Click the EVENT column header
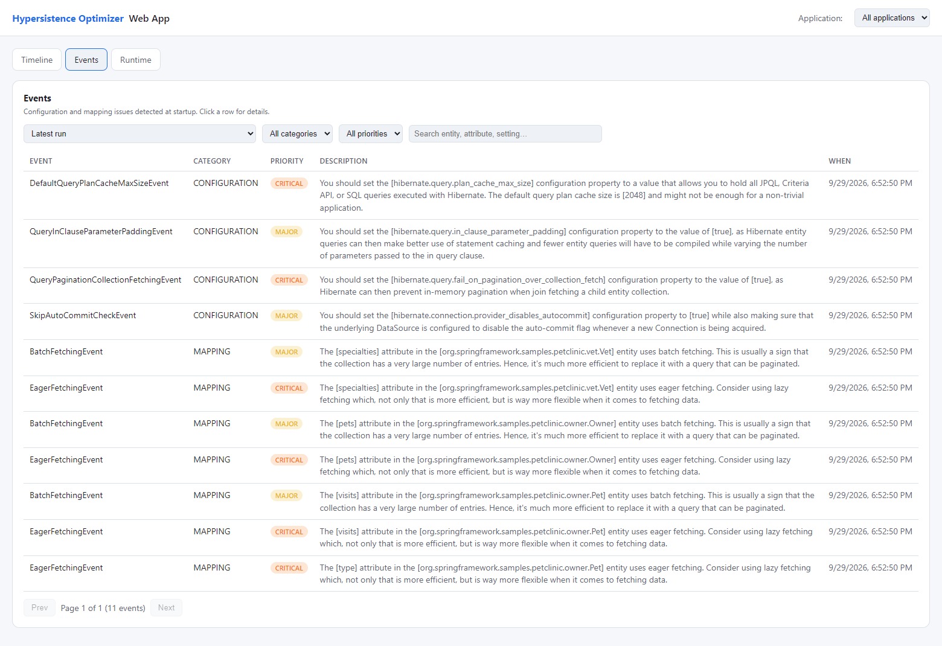942x646 pixels. [41, 161]
